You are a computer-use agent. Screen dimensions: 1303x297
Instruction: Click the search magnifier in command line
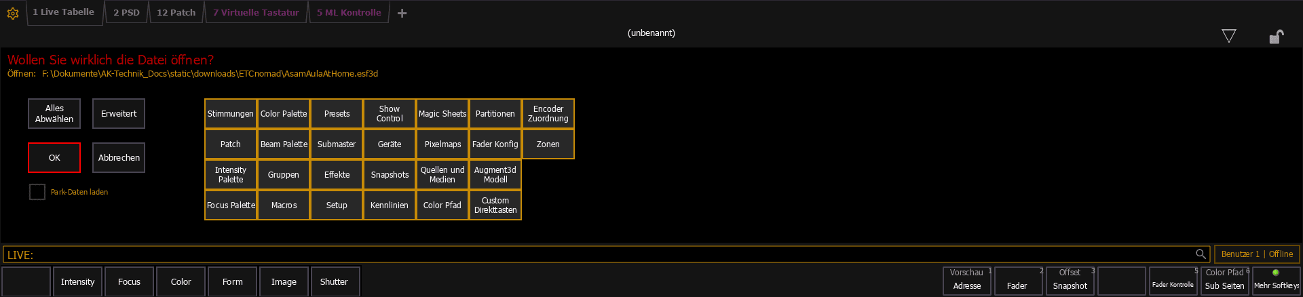1201,254
